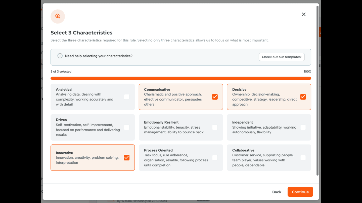Tick the Driven checkbox
The width and height of the screenshot is (362, 203).
click(x=127, y=127)
